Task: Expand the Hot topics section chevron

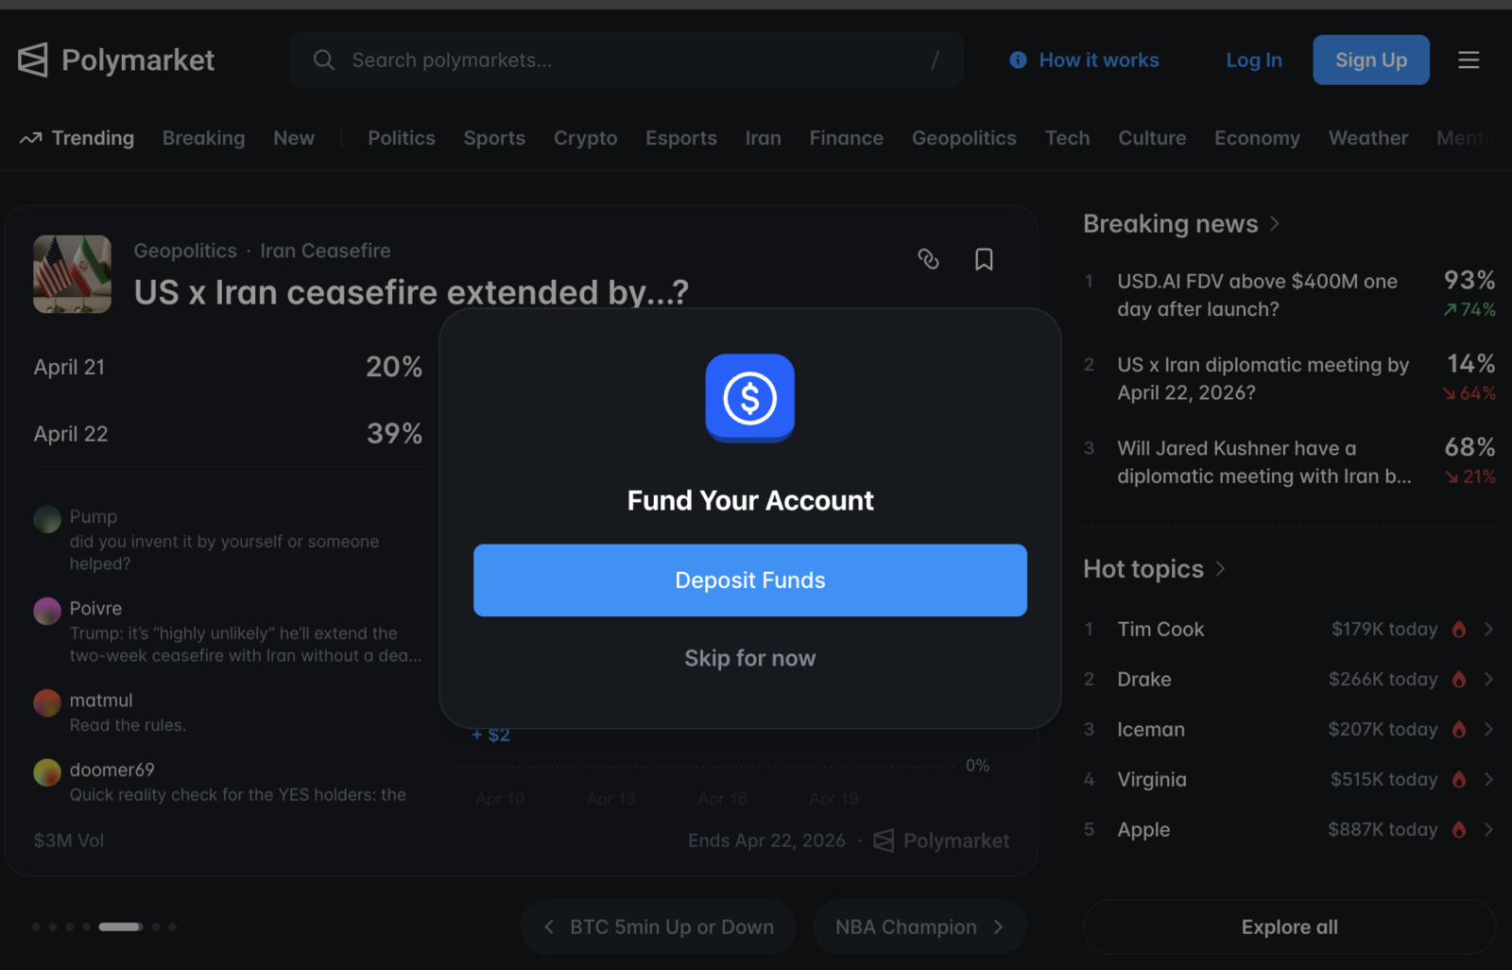Action: click(1220, 569)
